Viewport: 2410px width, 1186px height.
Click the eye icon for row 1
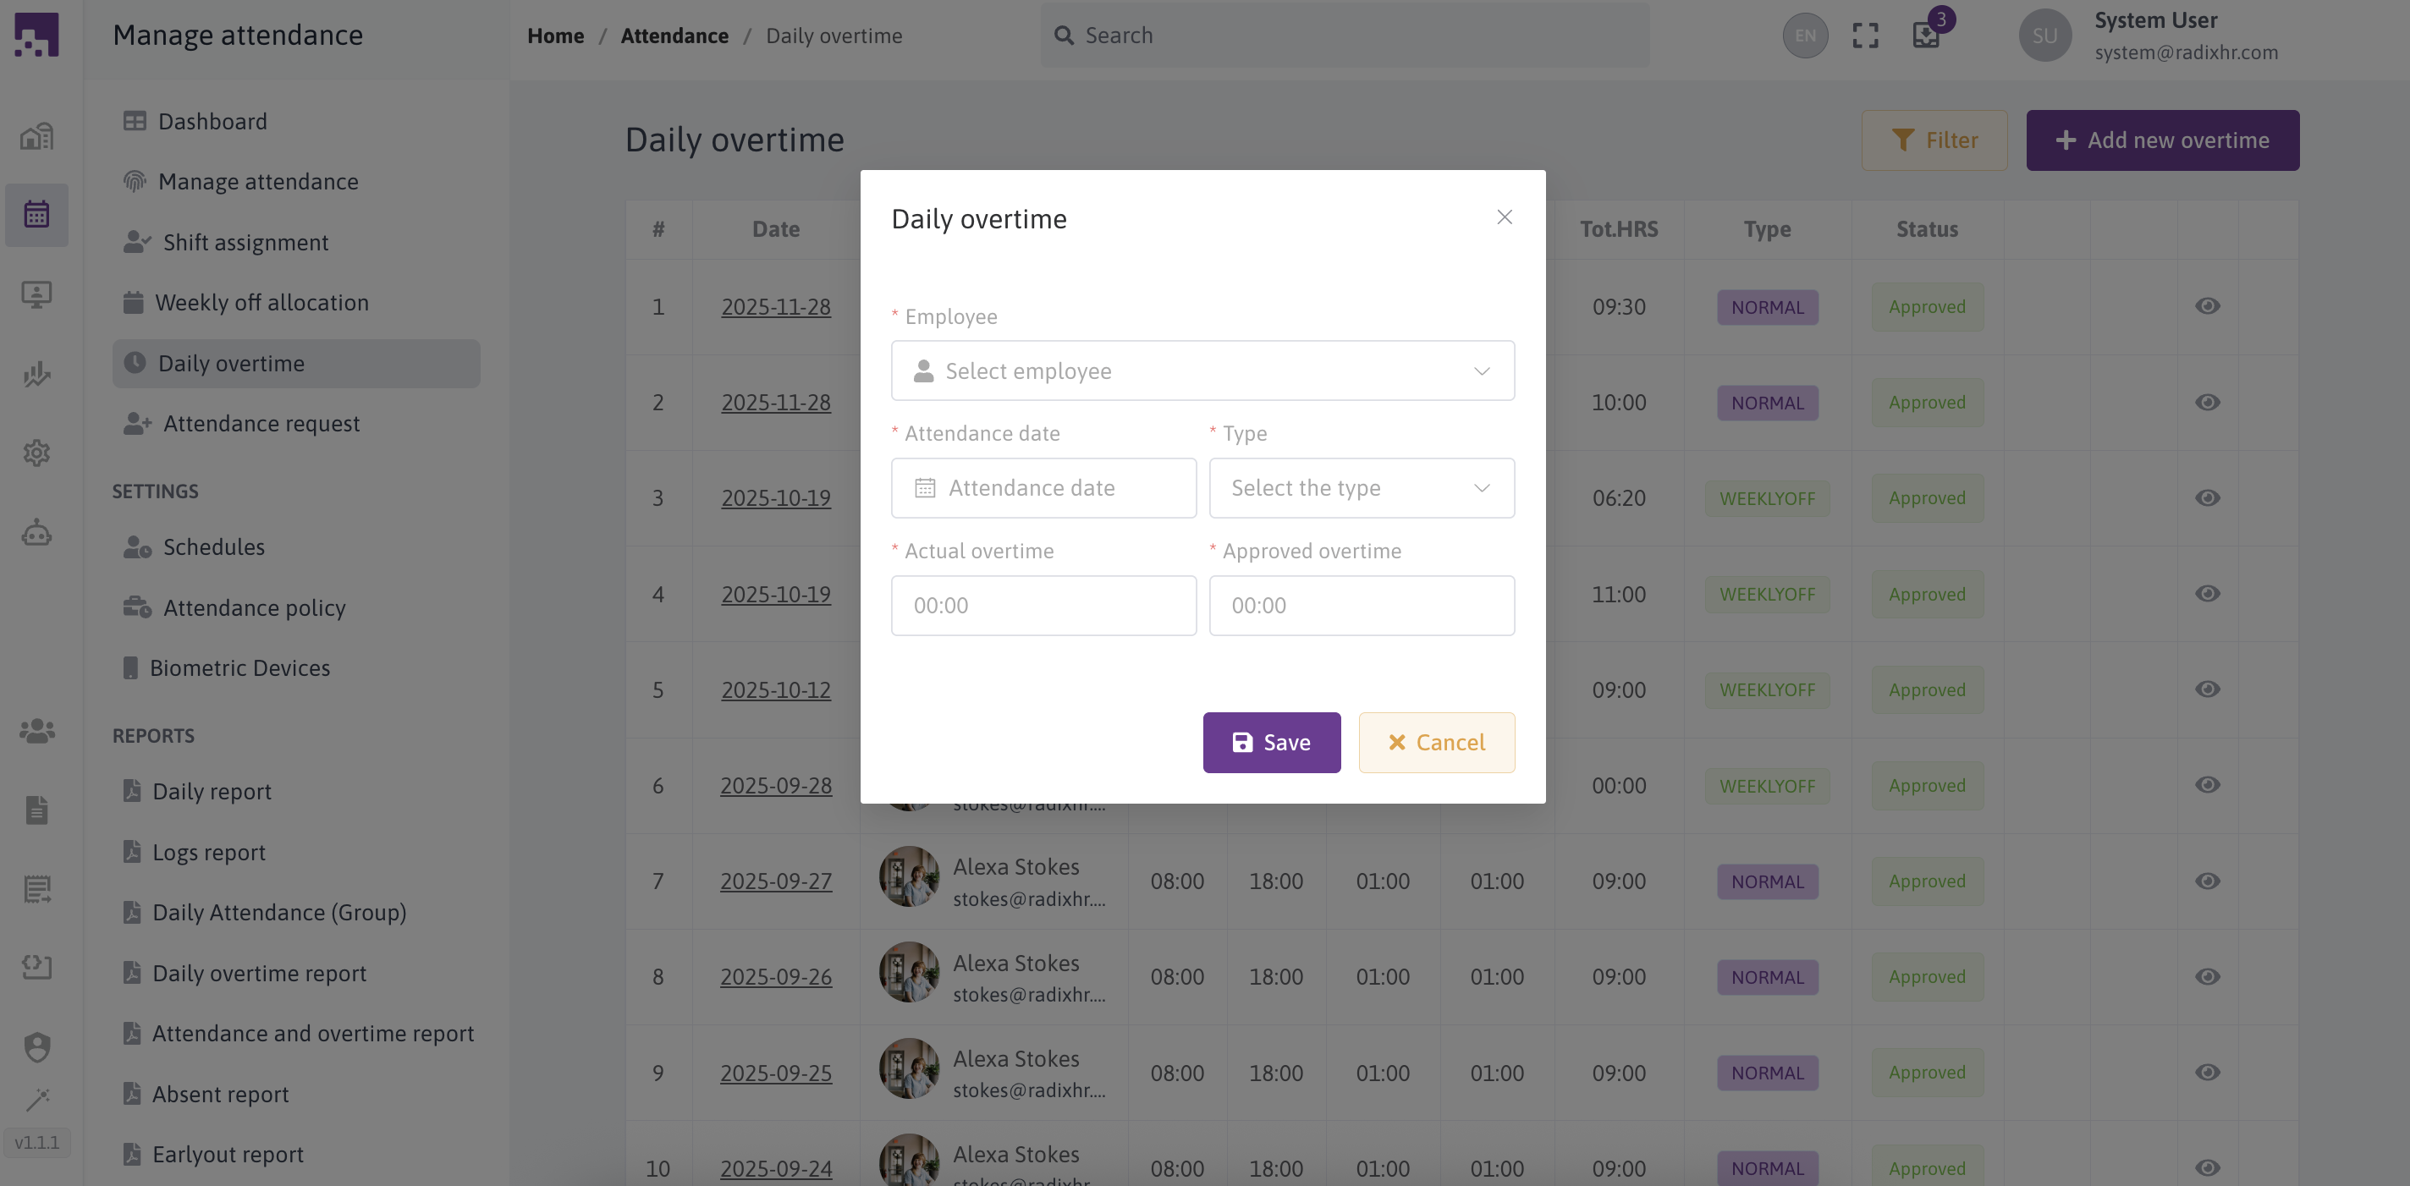[2207, 306]
